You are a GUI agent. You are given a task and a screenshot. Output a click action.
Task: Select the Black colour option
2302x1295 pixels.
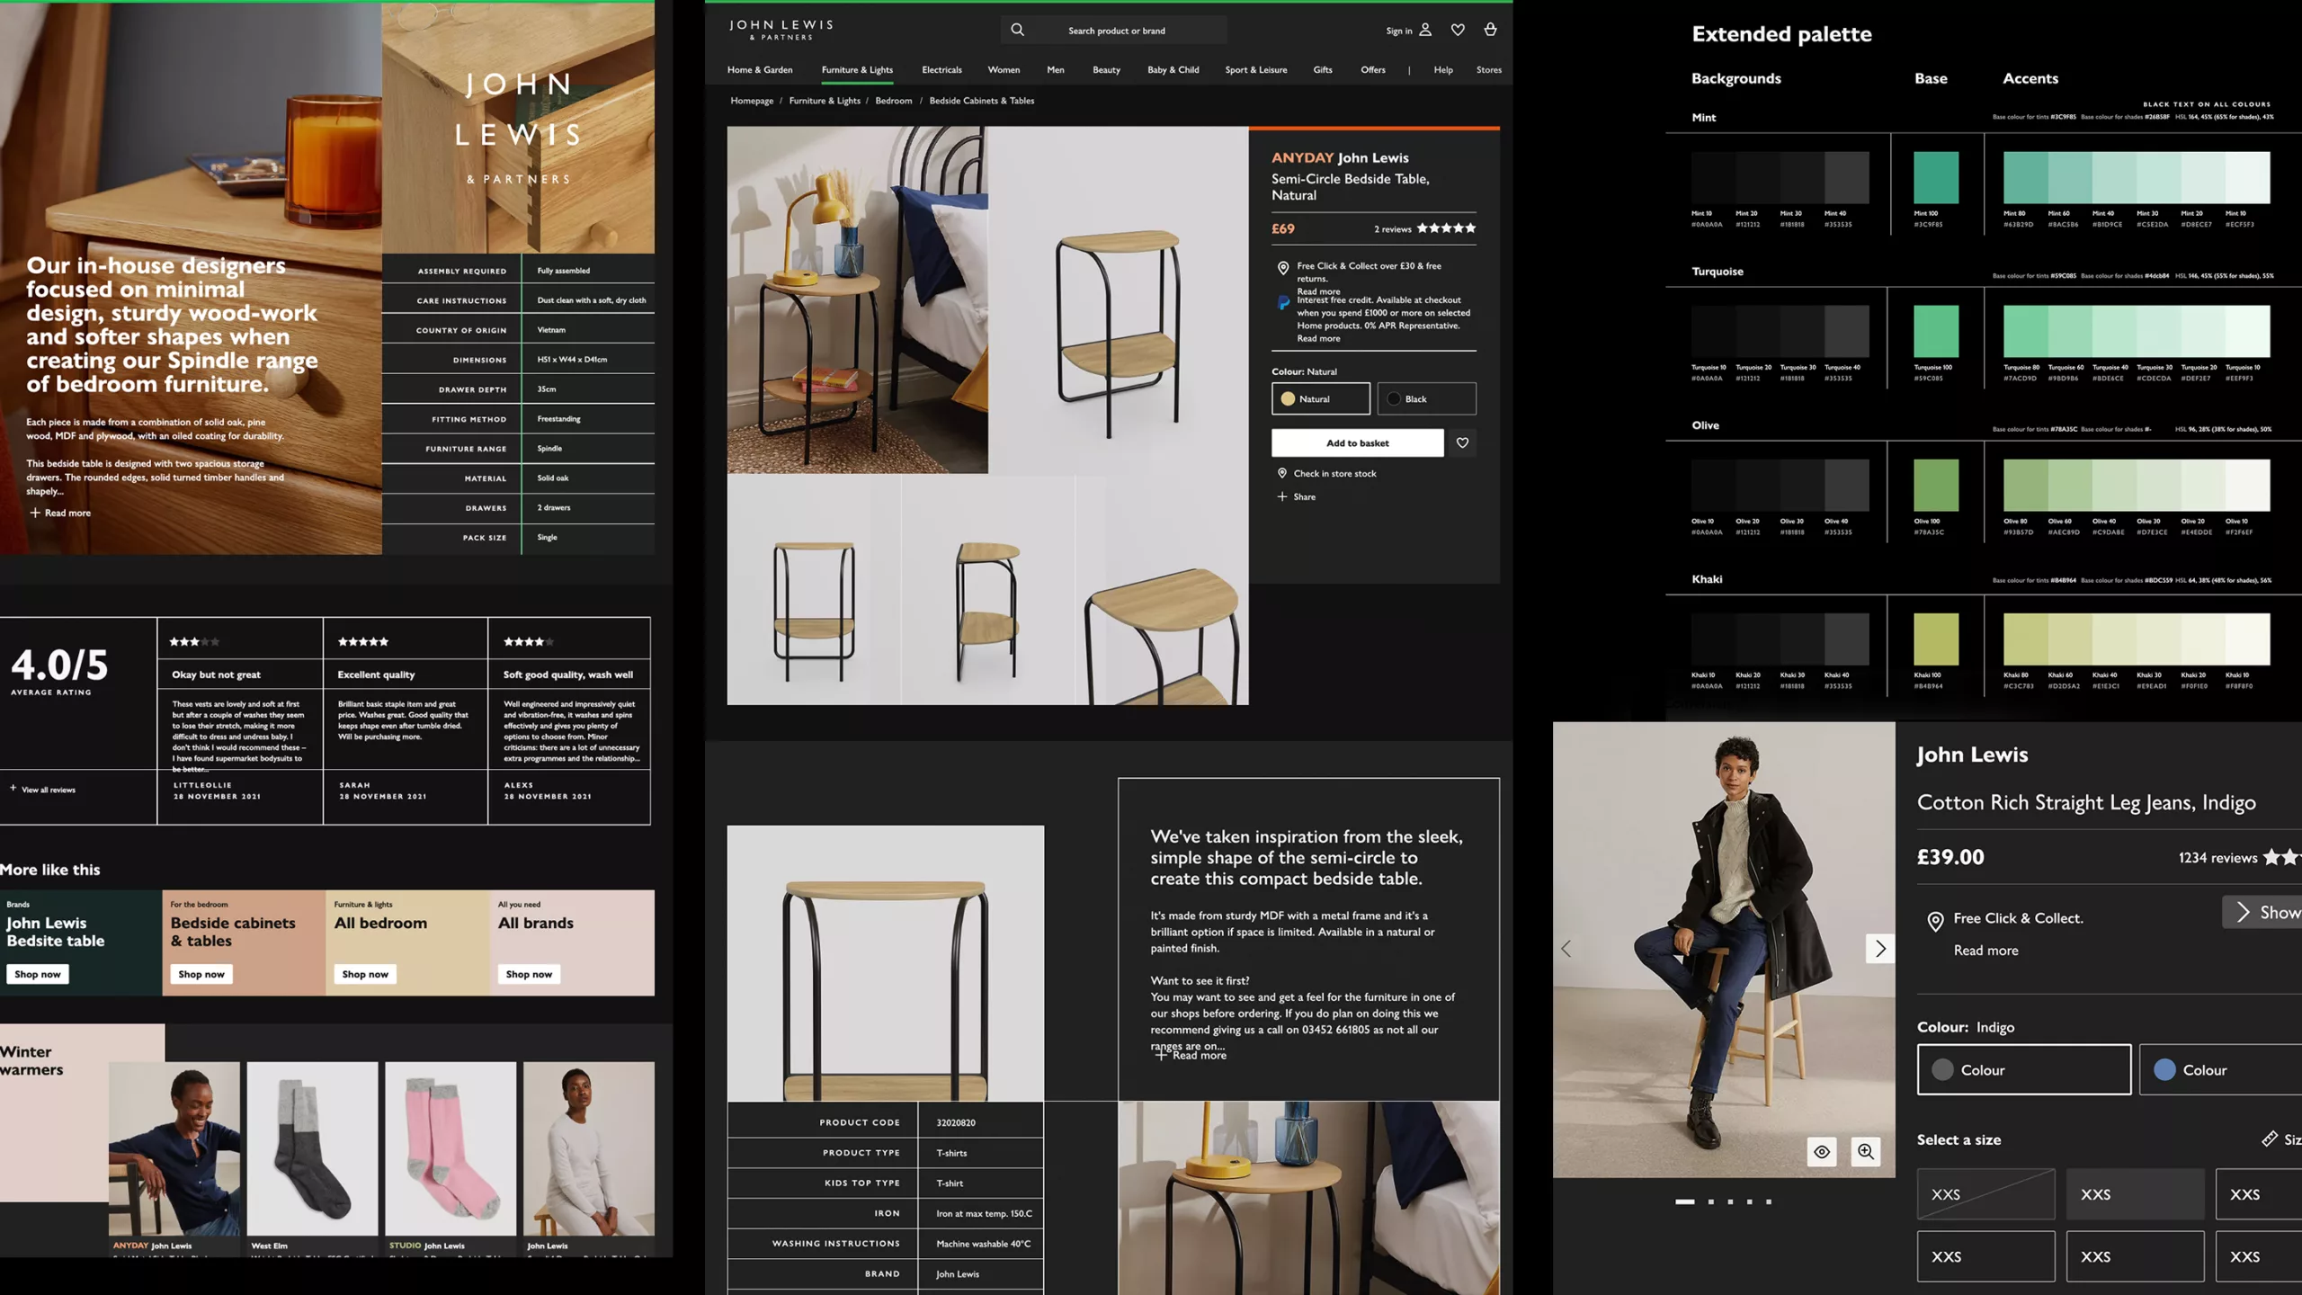coord(1426,398)
